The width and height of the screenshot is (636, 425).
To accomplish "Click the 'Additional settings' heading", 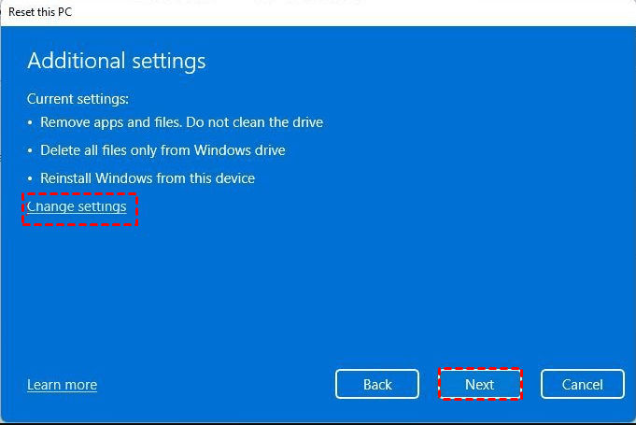I will (x=117, y=62).
